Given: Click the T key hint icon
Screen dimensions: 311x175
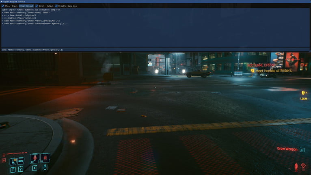Looking at the screenshot, I should tap(13, 170).
